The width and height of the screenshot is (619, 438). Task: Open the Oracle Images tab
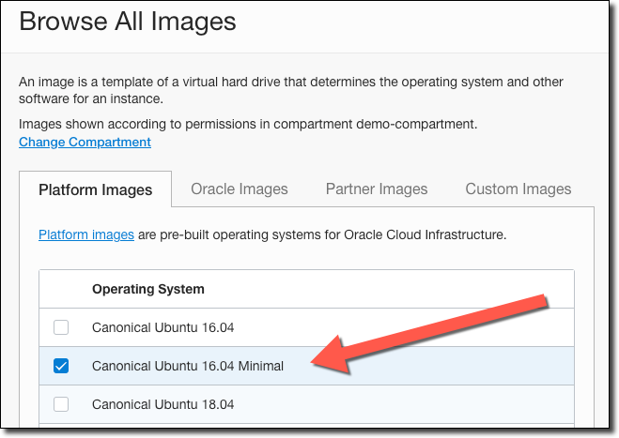click(x=240, y=189)
